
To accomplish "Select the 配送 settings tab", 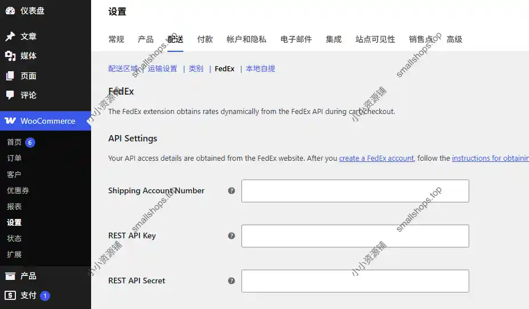I will tap(175, 39).
